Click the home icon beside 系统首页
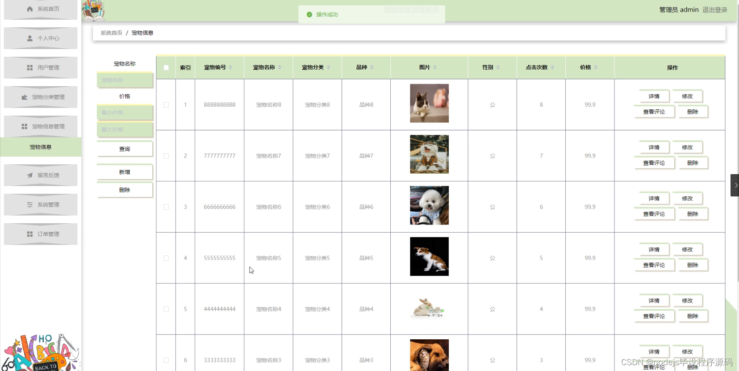 pyautogui.click(x=30, y=9)
